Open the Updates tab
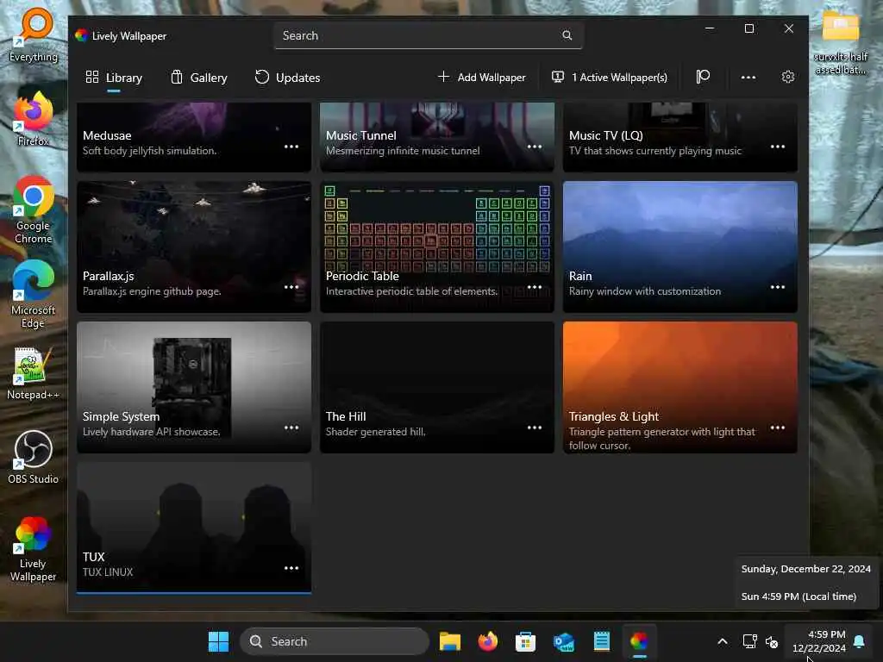 pyautogui.click(x=287, y=78)
